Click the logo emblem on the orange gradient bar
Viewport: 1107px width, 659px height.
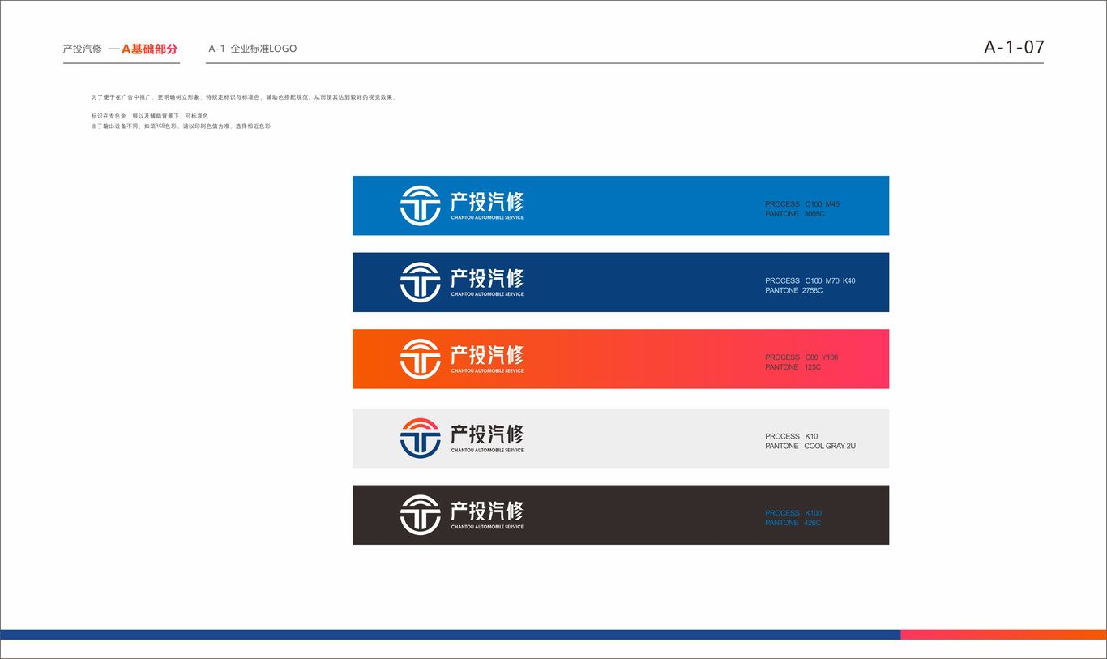click(x=420, y=359)
